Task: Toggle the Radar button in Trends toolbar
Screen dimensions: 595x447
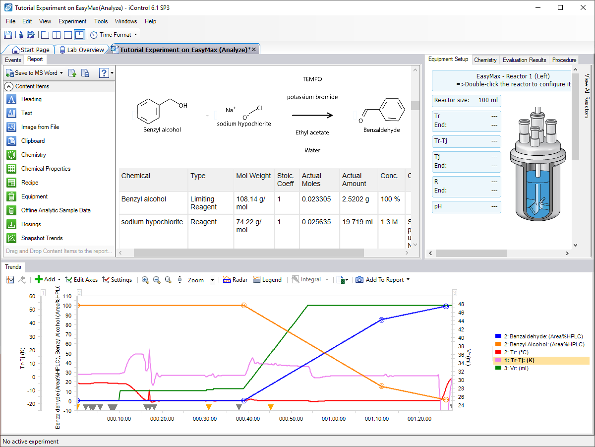Action: tap(235, 280)
